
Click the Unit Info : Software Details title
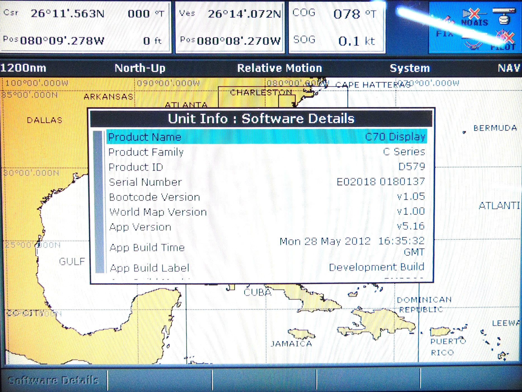click(x=261, y=119)
